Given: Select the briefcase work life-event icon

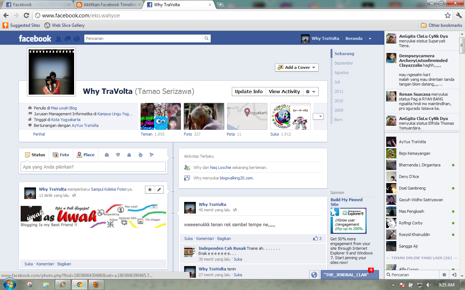Looking at the screenshot, I should pyautogui.click(x=106, y=154).
